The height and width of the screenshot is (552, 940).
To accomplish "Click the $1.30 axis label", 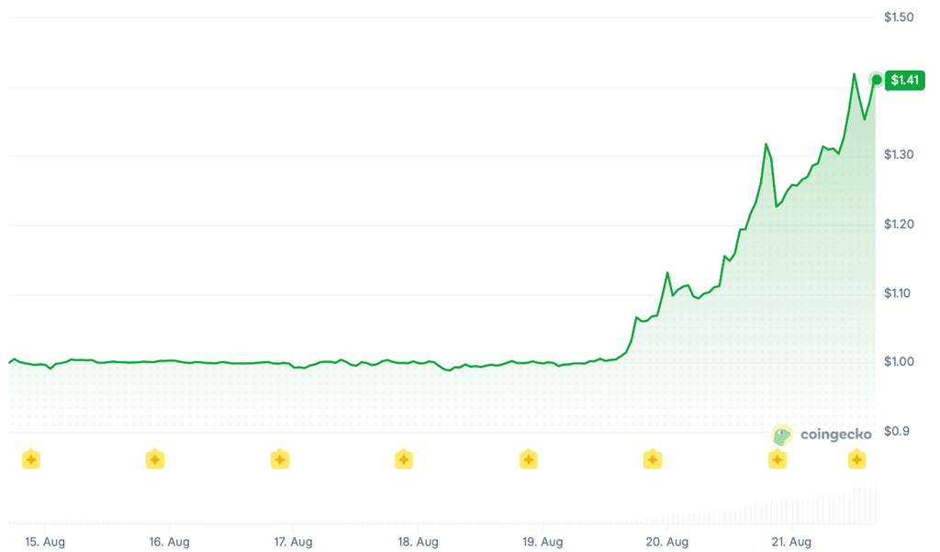I will (899, 154).
